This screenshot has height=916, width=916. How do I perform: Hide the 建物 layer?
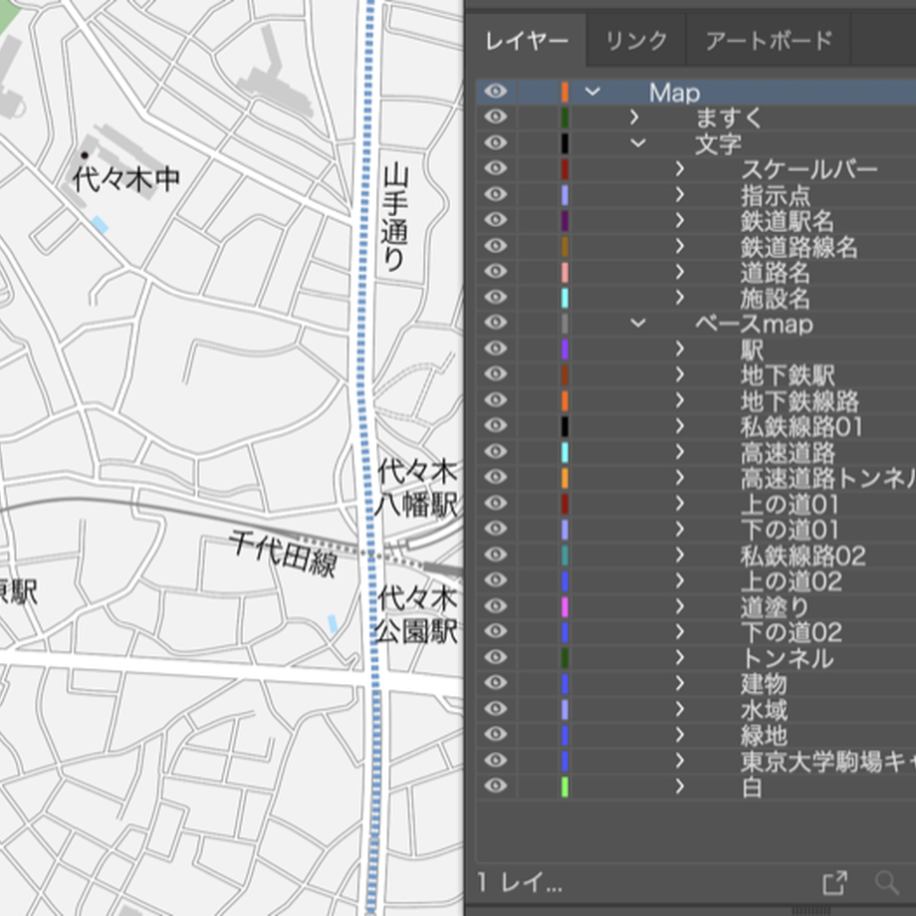tap(496, 683)
